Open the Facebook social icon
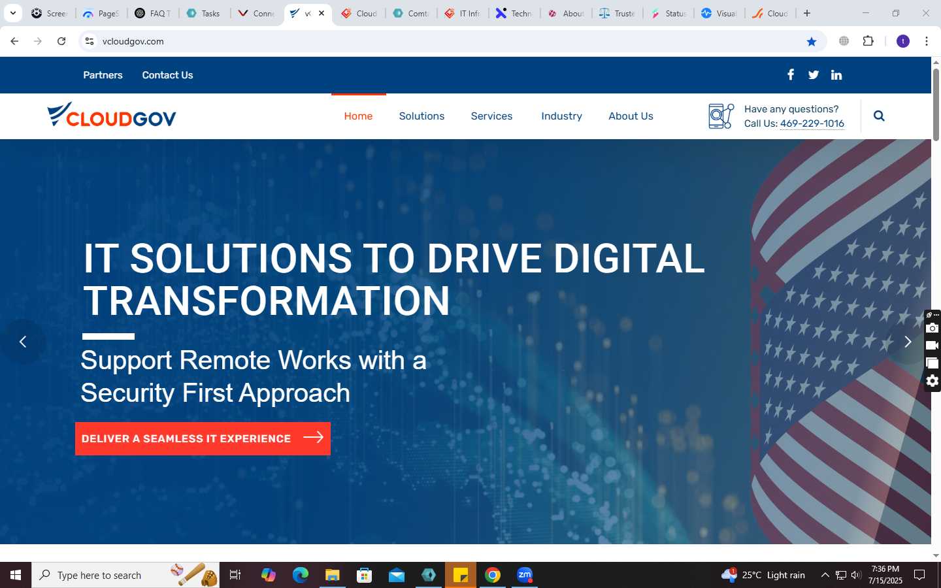 (x=791, y=74)
